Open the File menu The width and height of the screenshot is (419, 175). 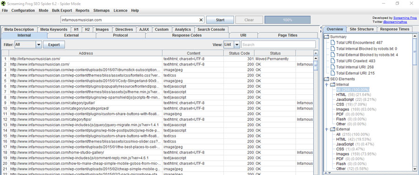(5, 11)
